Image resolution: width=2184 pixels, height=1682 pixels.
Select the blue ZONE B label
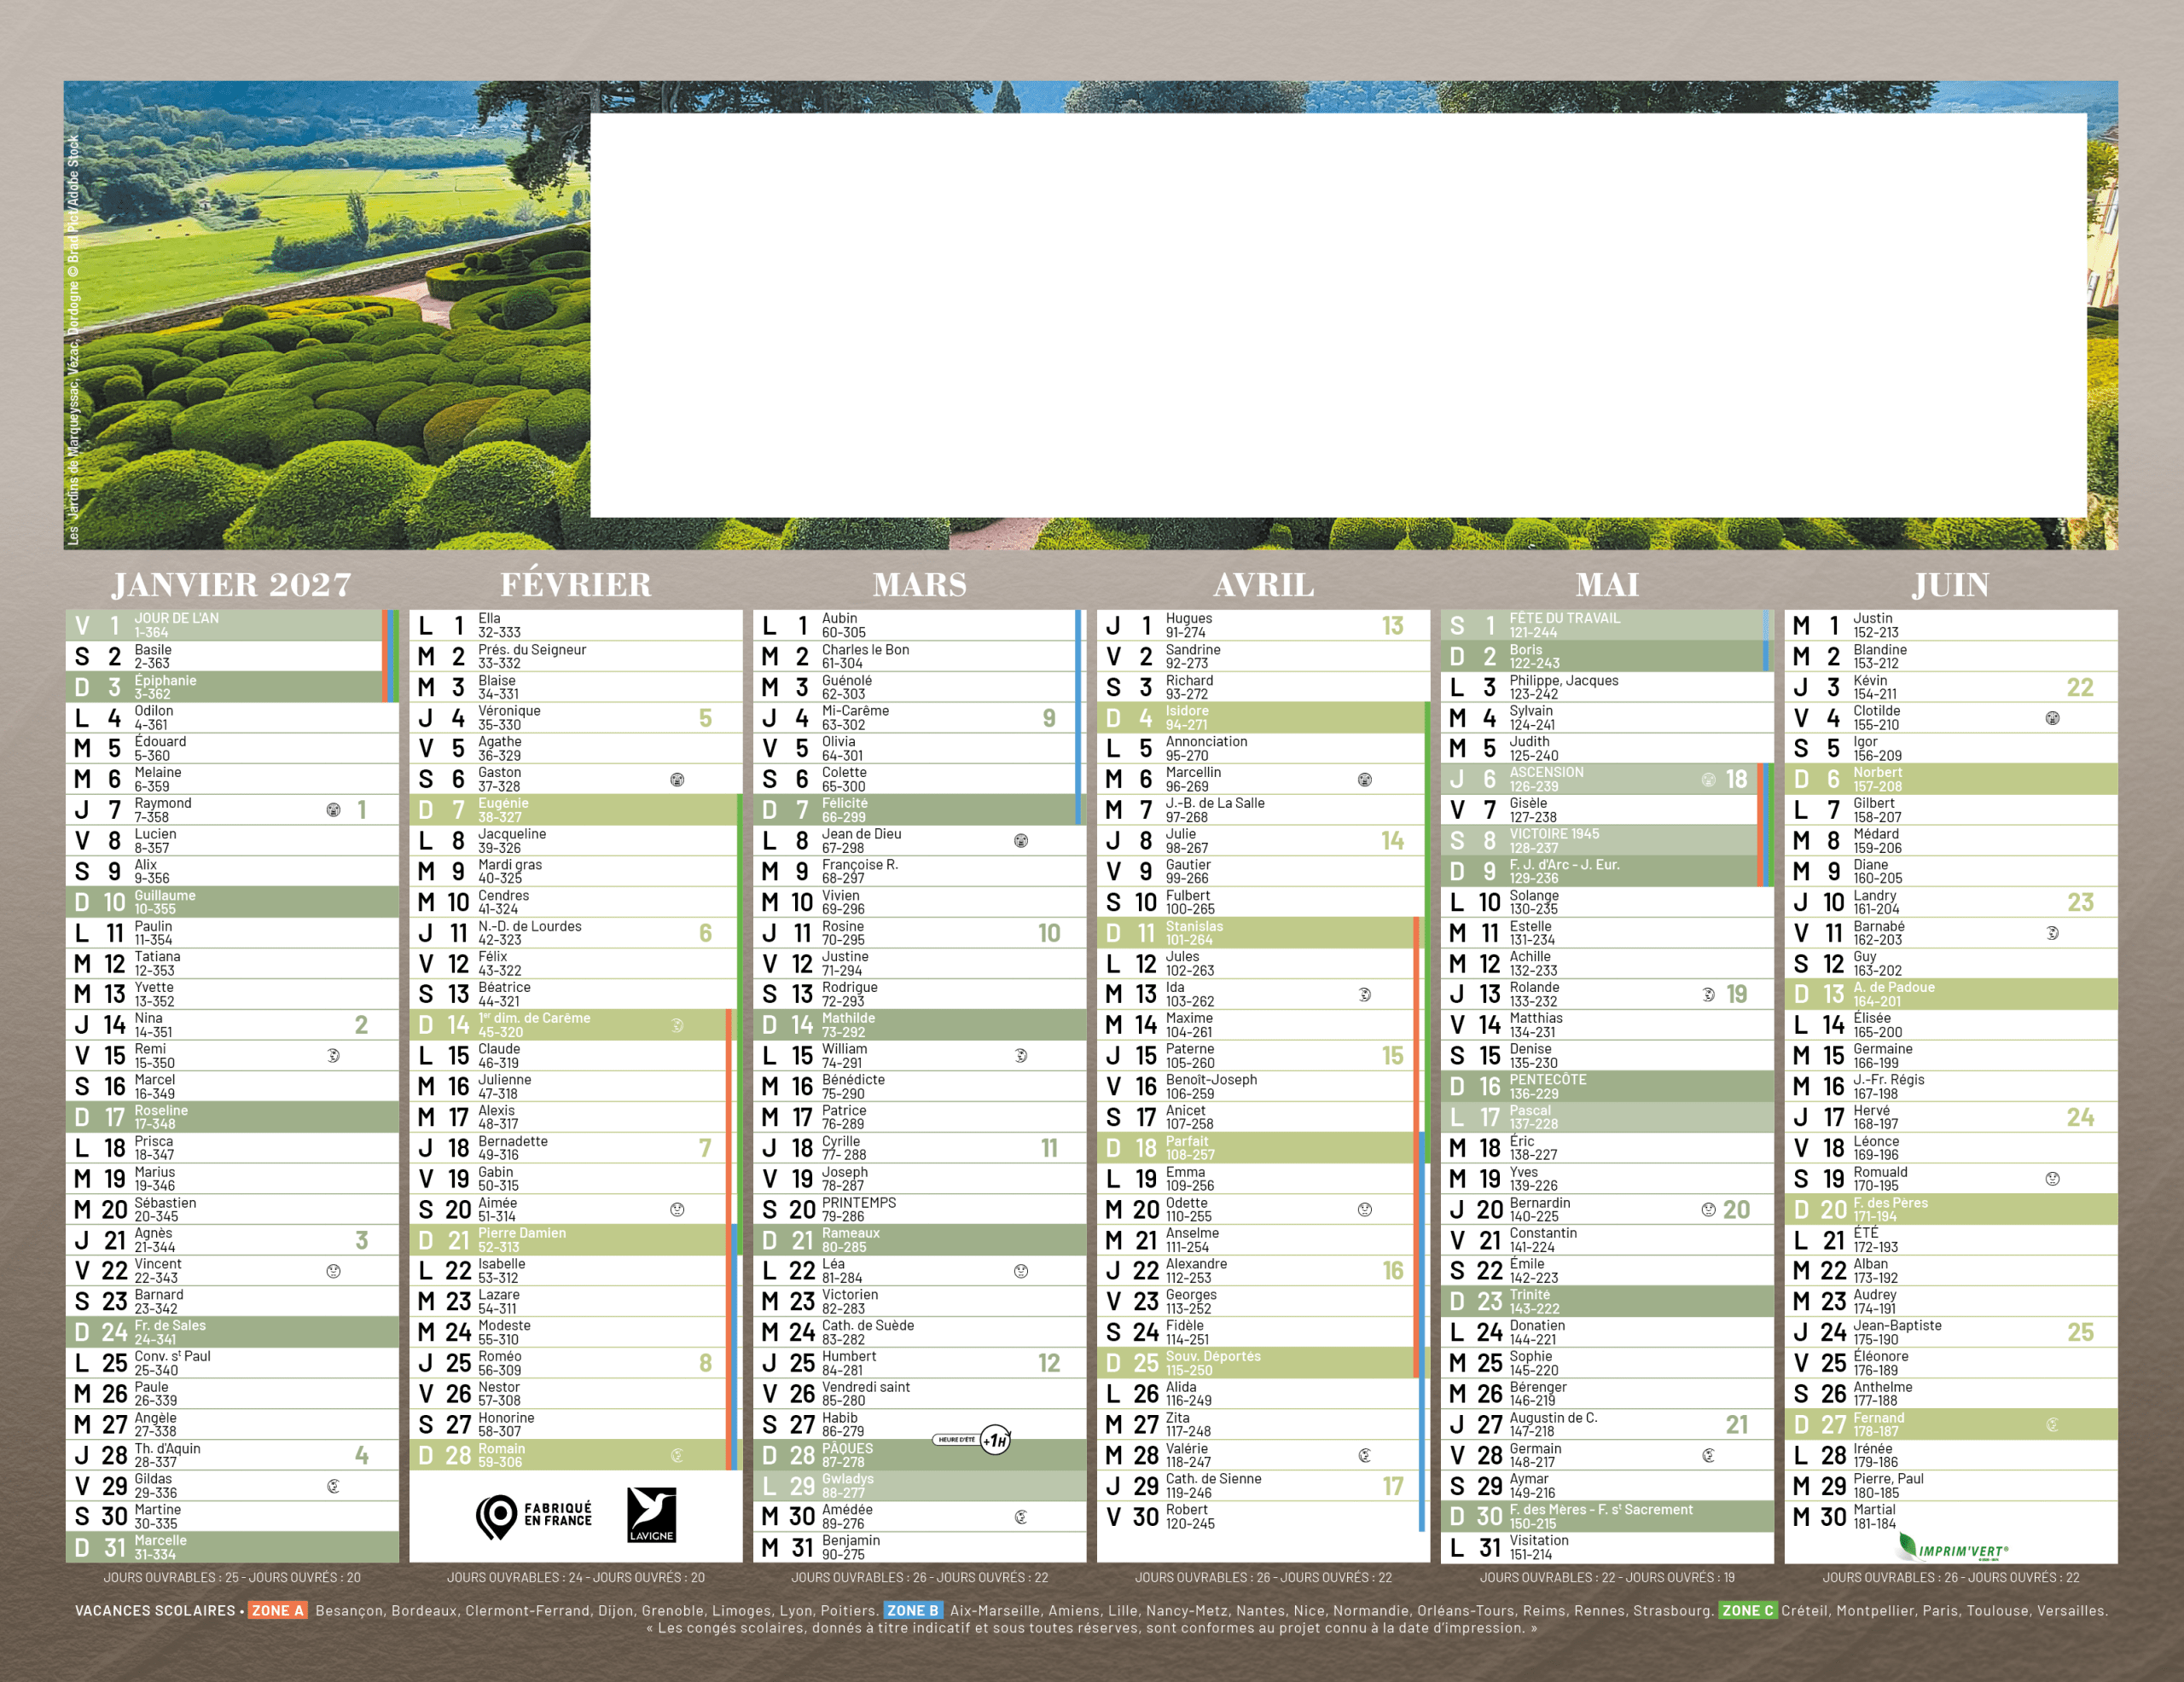pyautogui.click(x=912, y=1611)
